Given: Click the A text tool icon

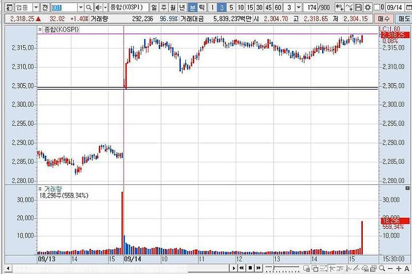Looking at the screenshot, I should point(406,268).
